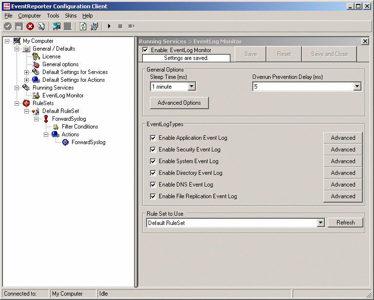Stop the service with stop button
The width and height of the screenshot is (374, 300).
pyautogui.click(x=120, y=26)
